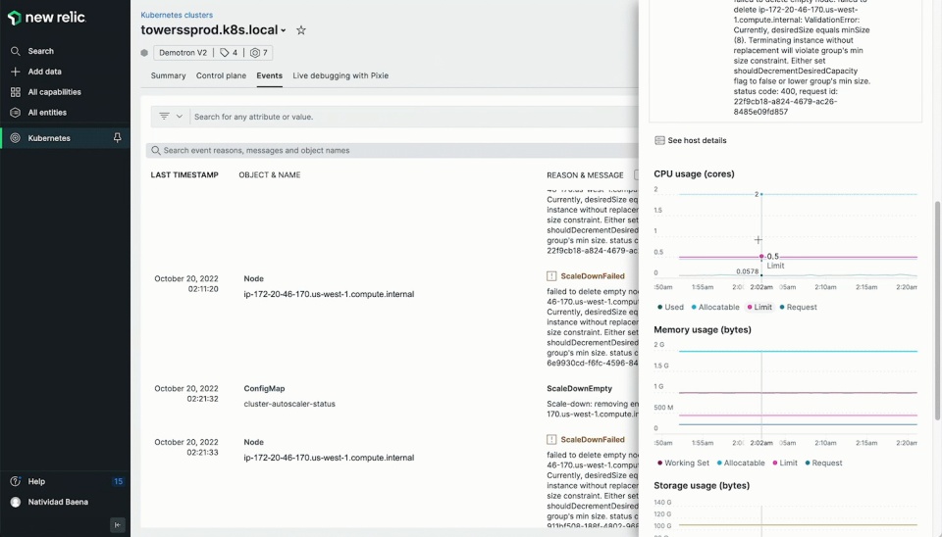Collapse the left navigation sidebar
Image resolution: width=942 pixels, height=537 pixels.
tap(118, 524)
